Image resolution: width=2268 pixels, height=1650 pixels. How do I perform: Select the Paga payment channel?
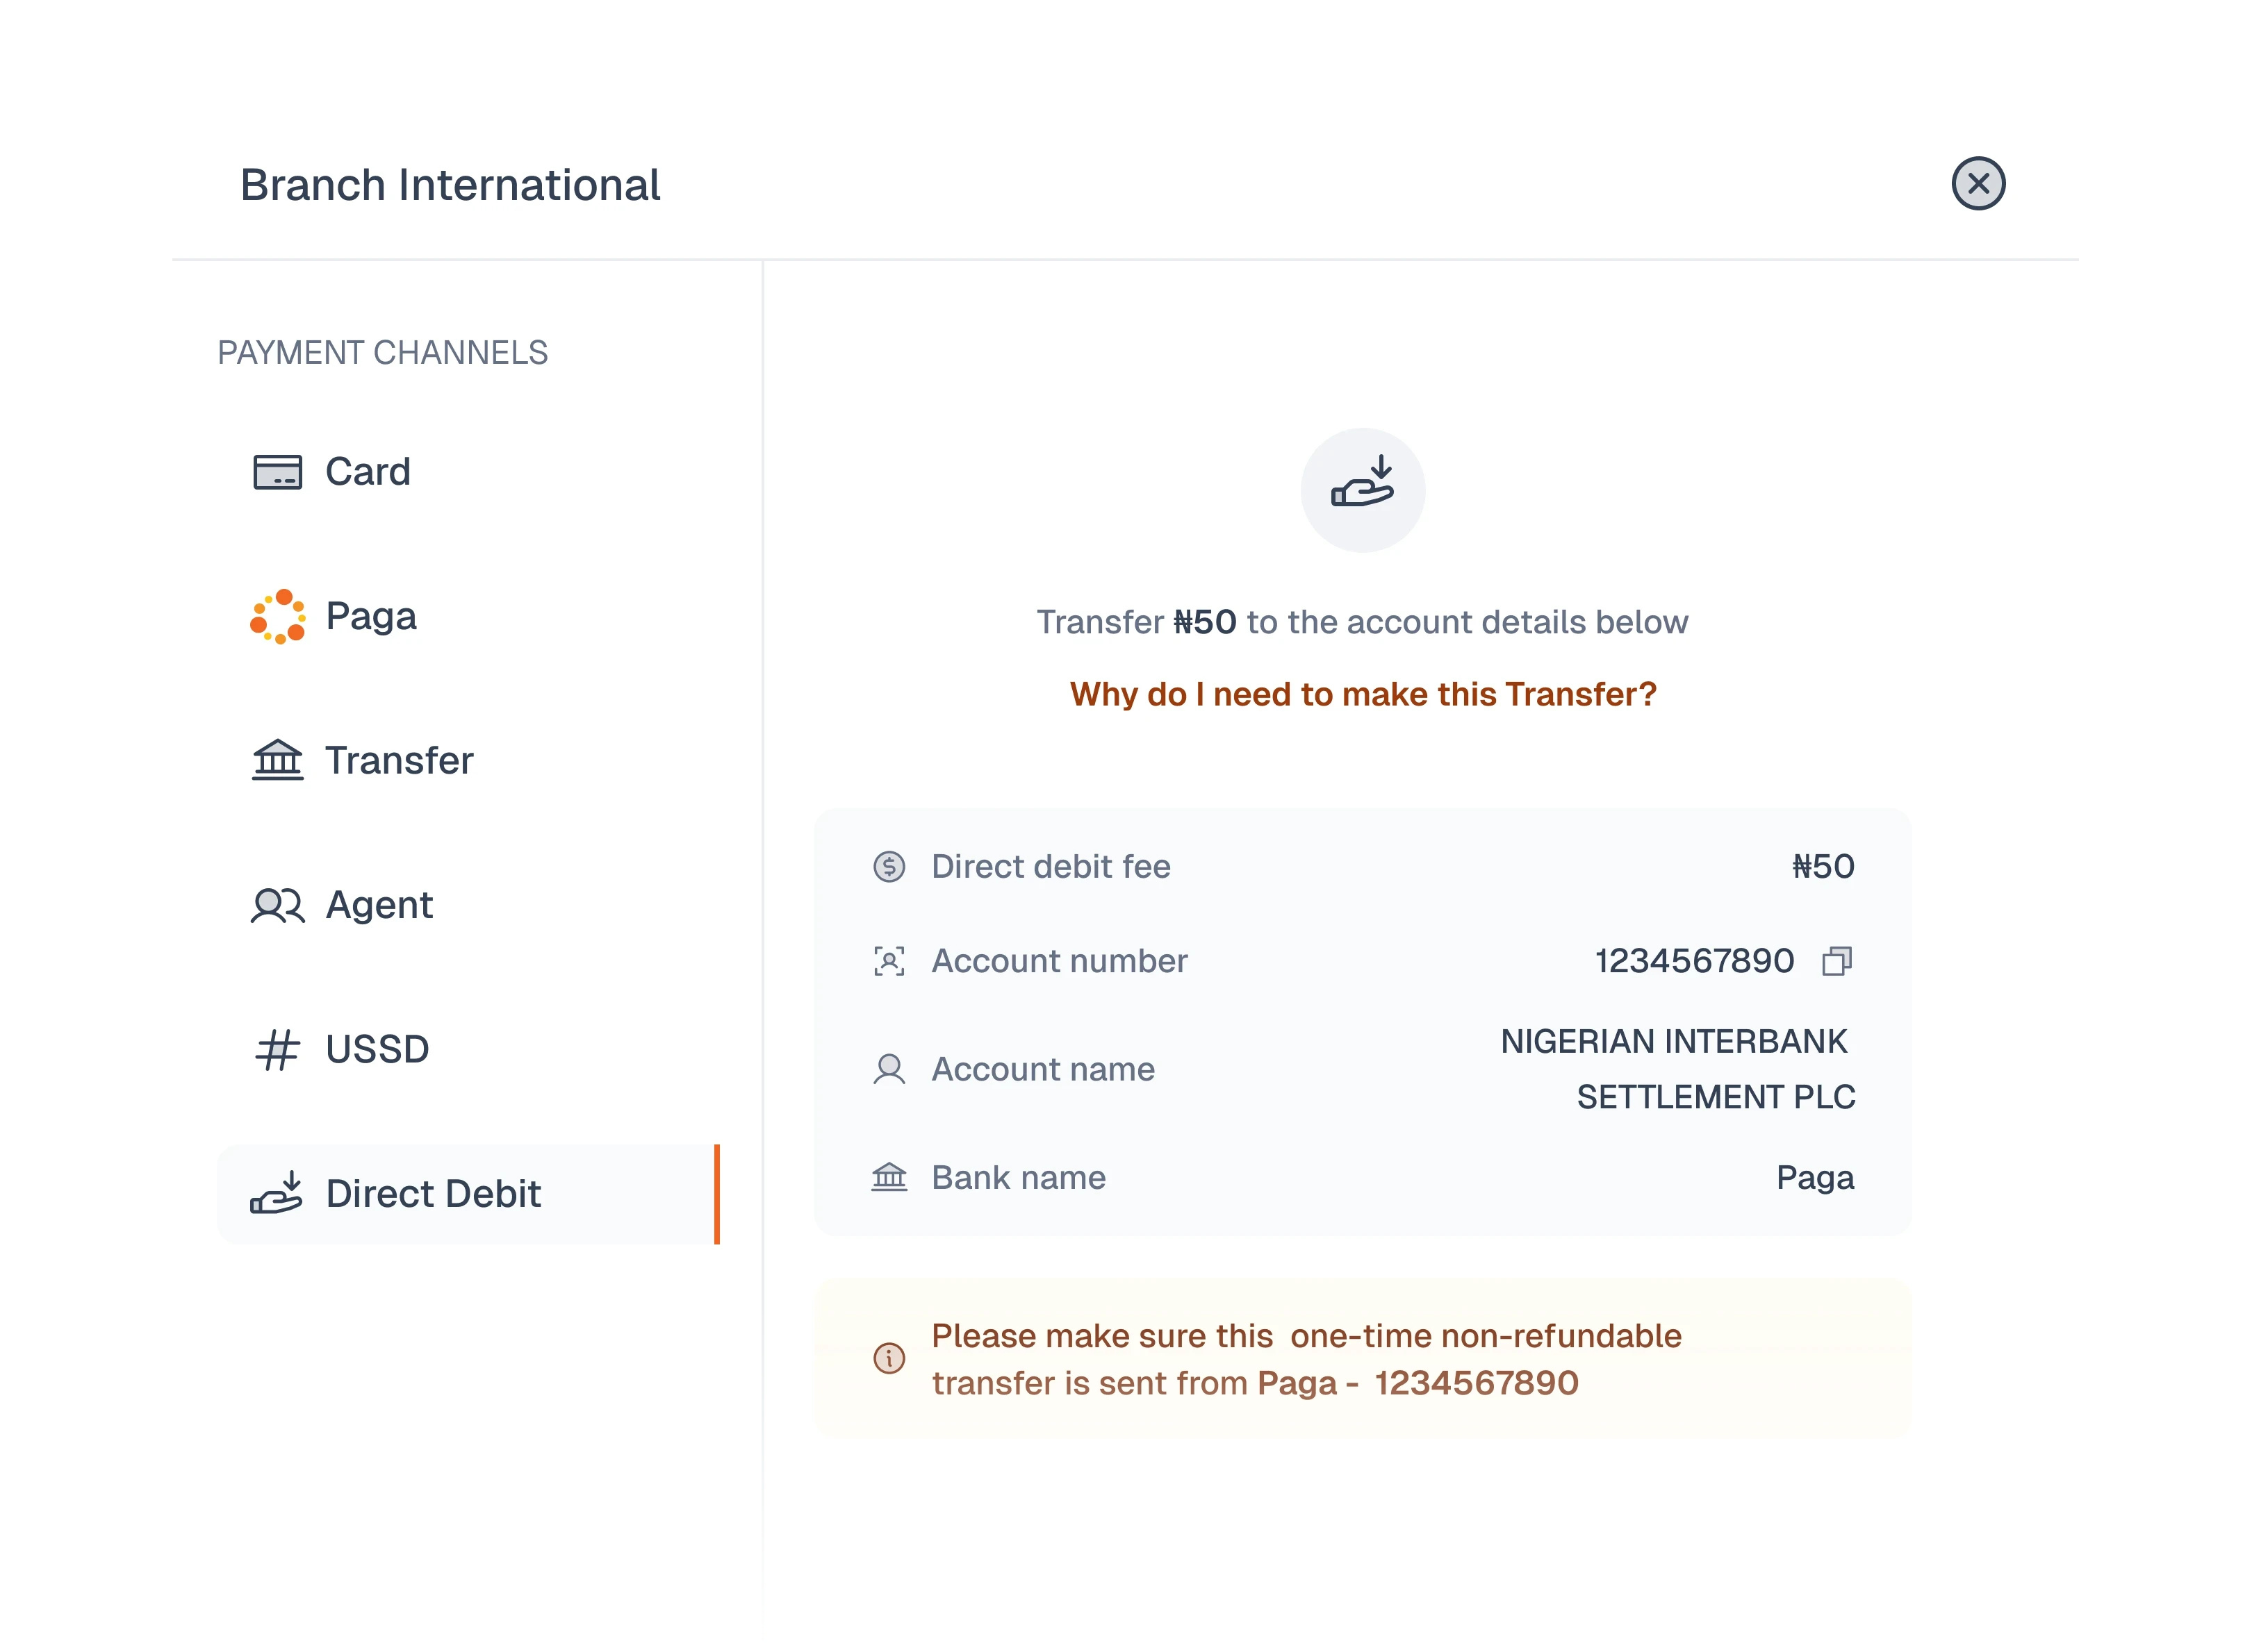(x=371, y=617)
